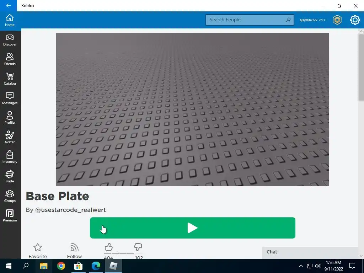Open the Windows Start menu

(9, 266)
